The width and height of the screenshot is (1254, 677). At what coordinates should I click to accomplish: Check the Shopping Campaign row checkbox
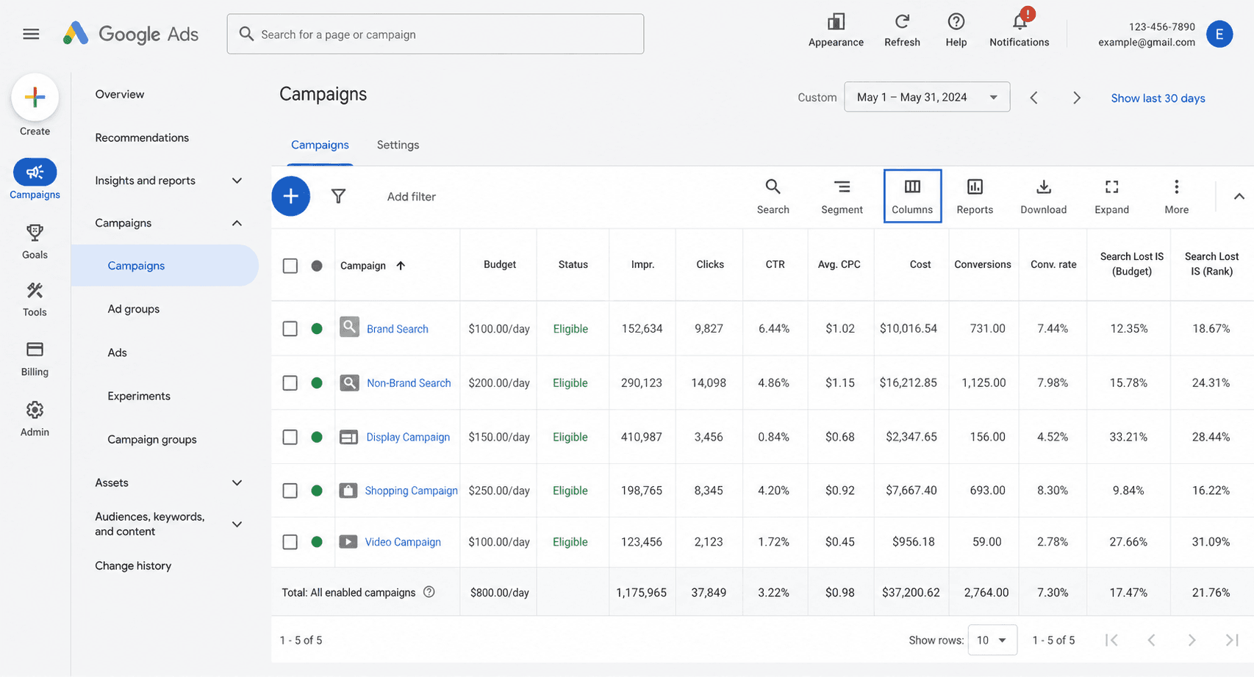[x=290, y=490]
